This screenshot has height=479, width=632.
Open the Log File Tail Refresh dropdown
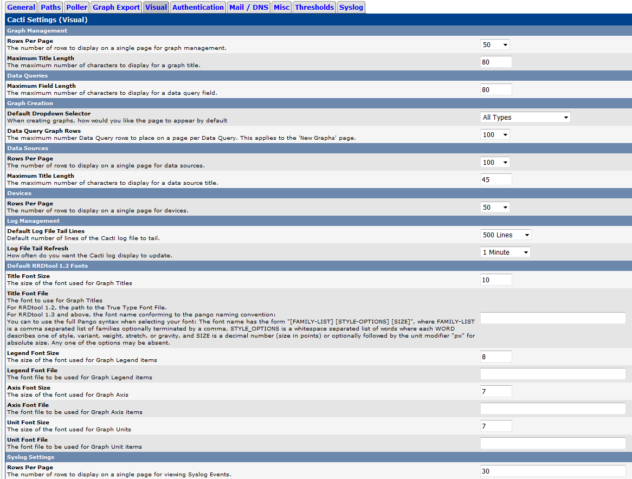coord(505,253)
